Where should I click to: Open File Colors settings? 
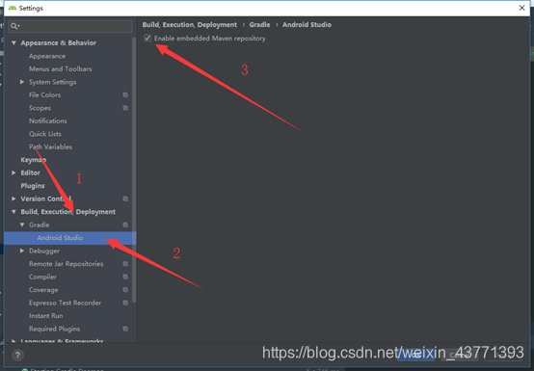pyautogui.click(x=44, y=95)
